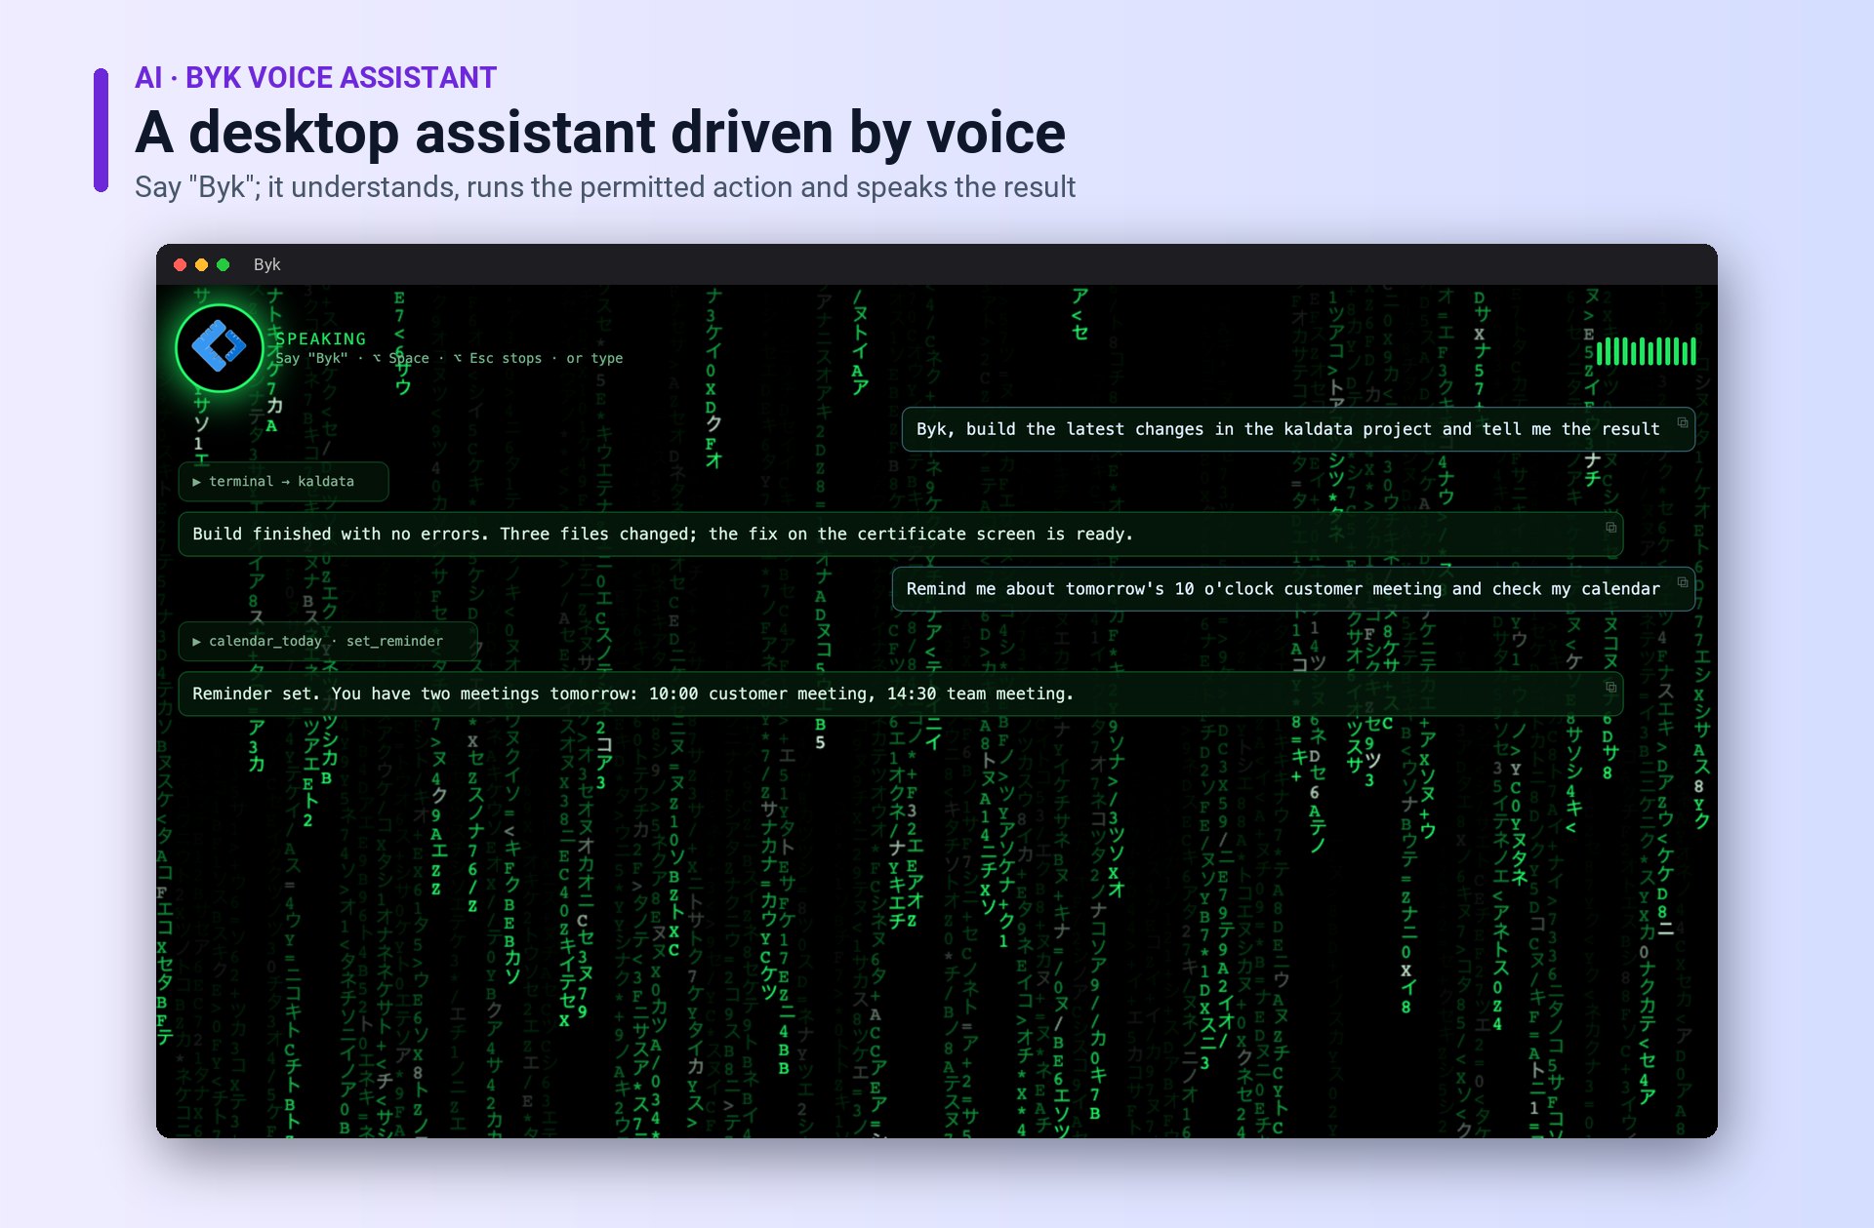Image resolution: width=1874 pixels, height=1228 pixels.
Task: Click the terminal step disclosure triangle
Action: pyautogui.click(x=196, y=482)
